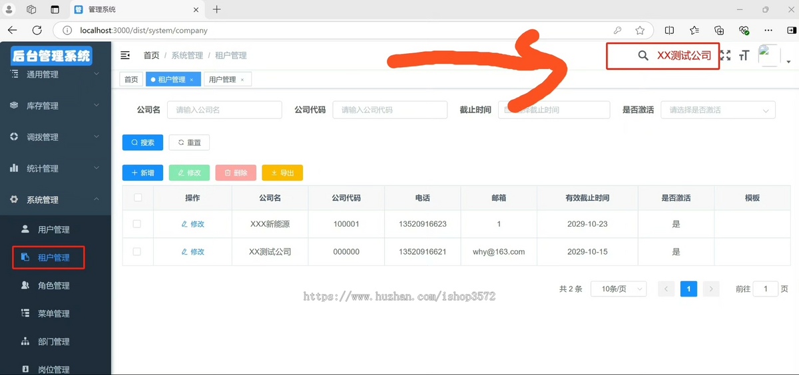Viewport: 799px width, 375px height.
Task: Open new browser tab
Action: coord(216,9)
